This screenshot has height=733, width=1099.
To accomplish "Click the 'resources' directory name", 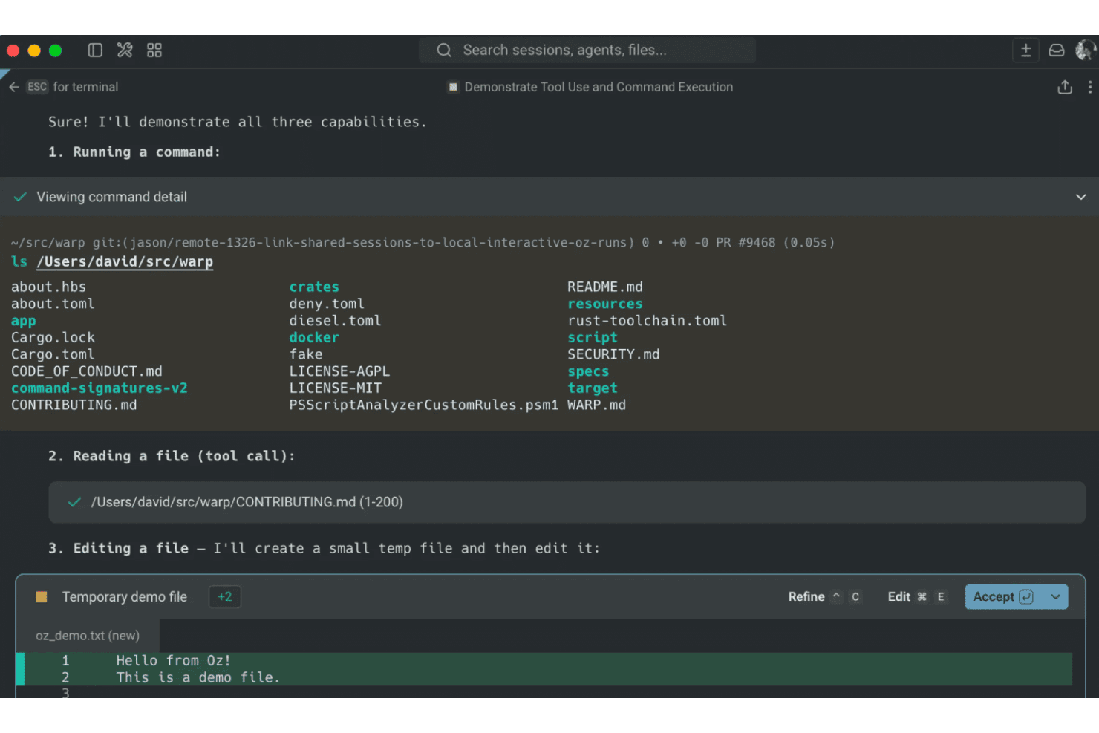I will [605, 304].
